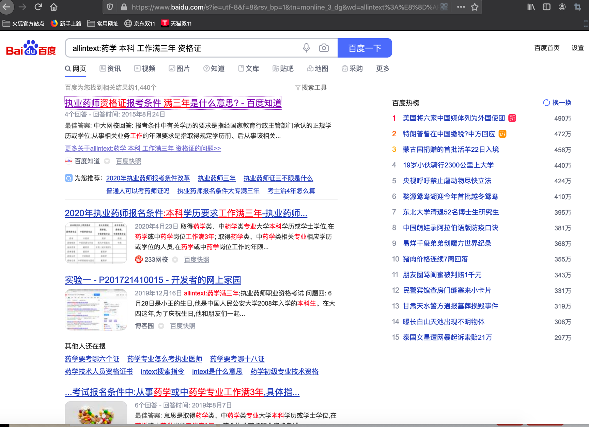Open the Library bookshelf icon

tap(531, 7)
